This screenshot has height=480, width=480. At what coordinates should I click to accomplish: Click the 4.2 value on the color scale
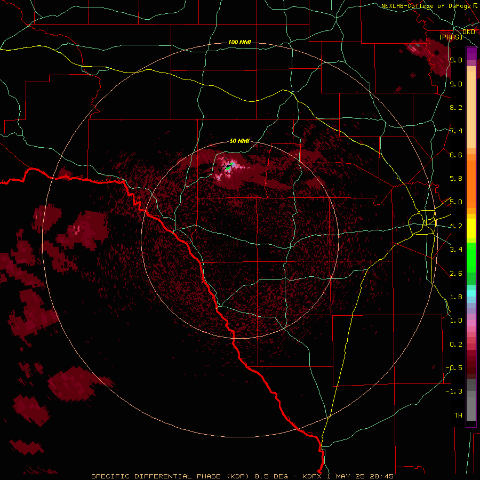tap(456, 226)
